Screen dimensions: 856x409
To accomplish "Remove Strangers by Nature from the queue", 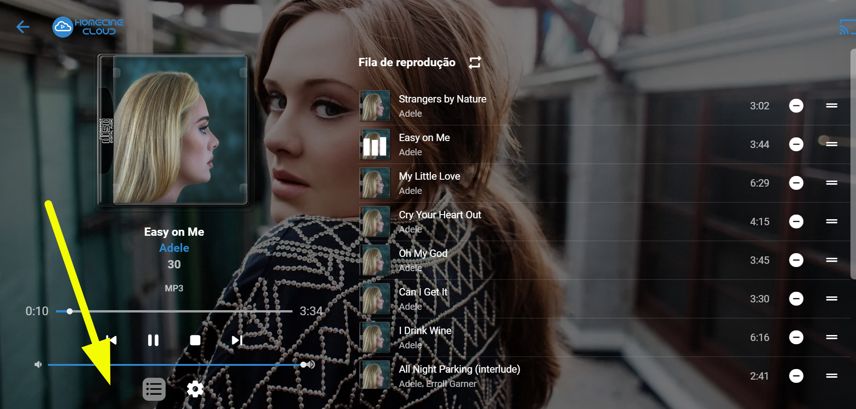I will coord(796,106).
